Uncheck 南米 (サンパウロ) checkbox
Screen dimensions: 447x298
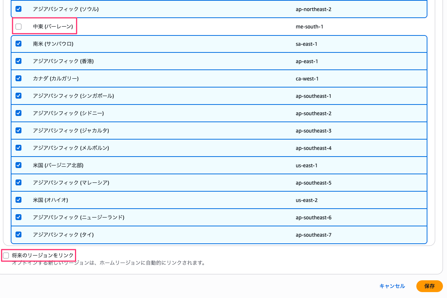pos(18,44)
